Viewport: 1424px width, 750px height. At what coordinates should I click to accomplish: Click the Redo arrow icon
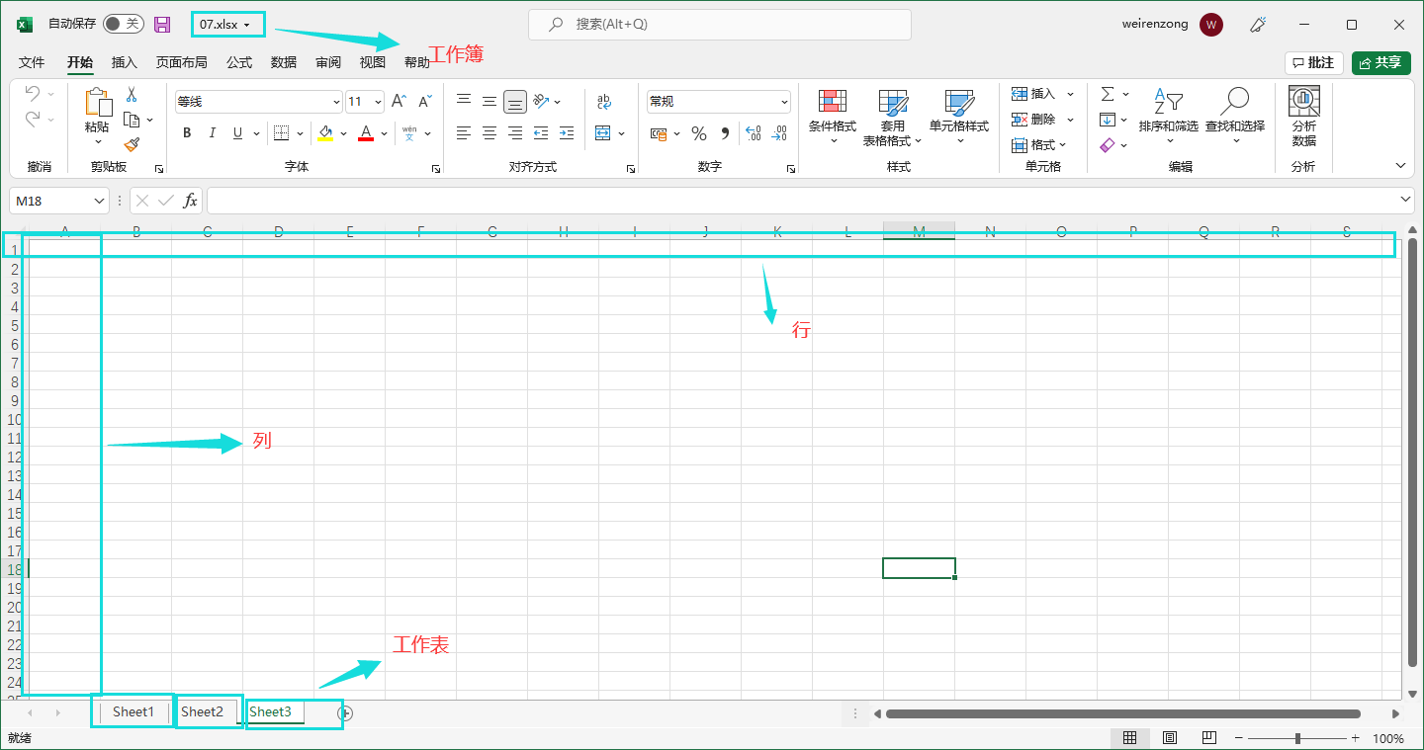33,119
